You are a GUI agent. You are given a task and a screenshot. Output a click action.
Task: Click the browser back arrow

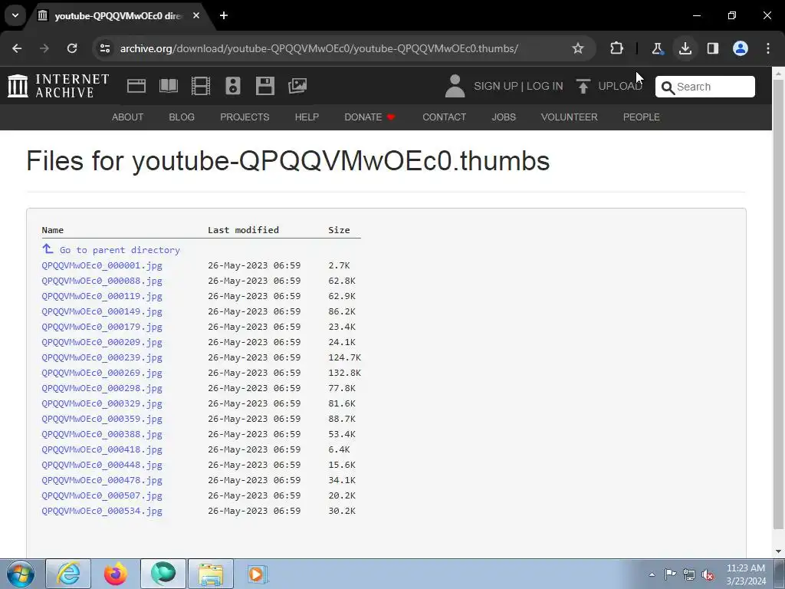(x=17, y=48)
